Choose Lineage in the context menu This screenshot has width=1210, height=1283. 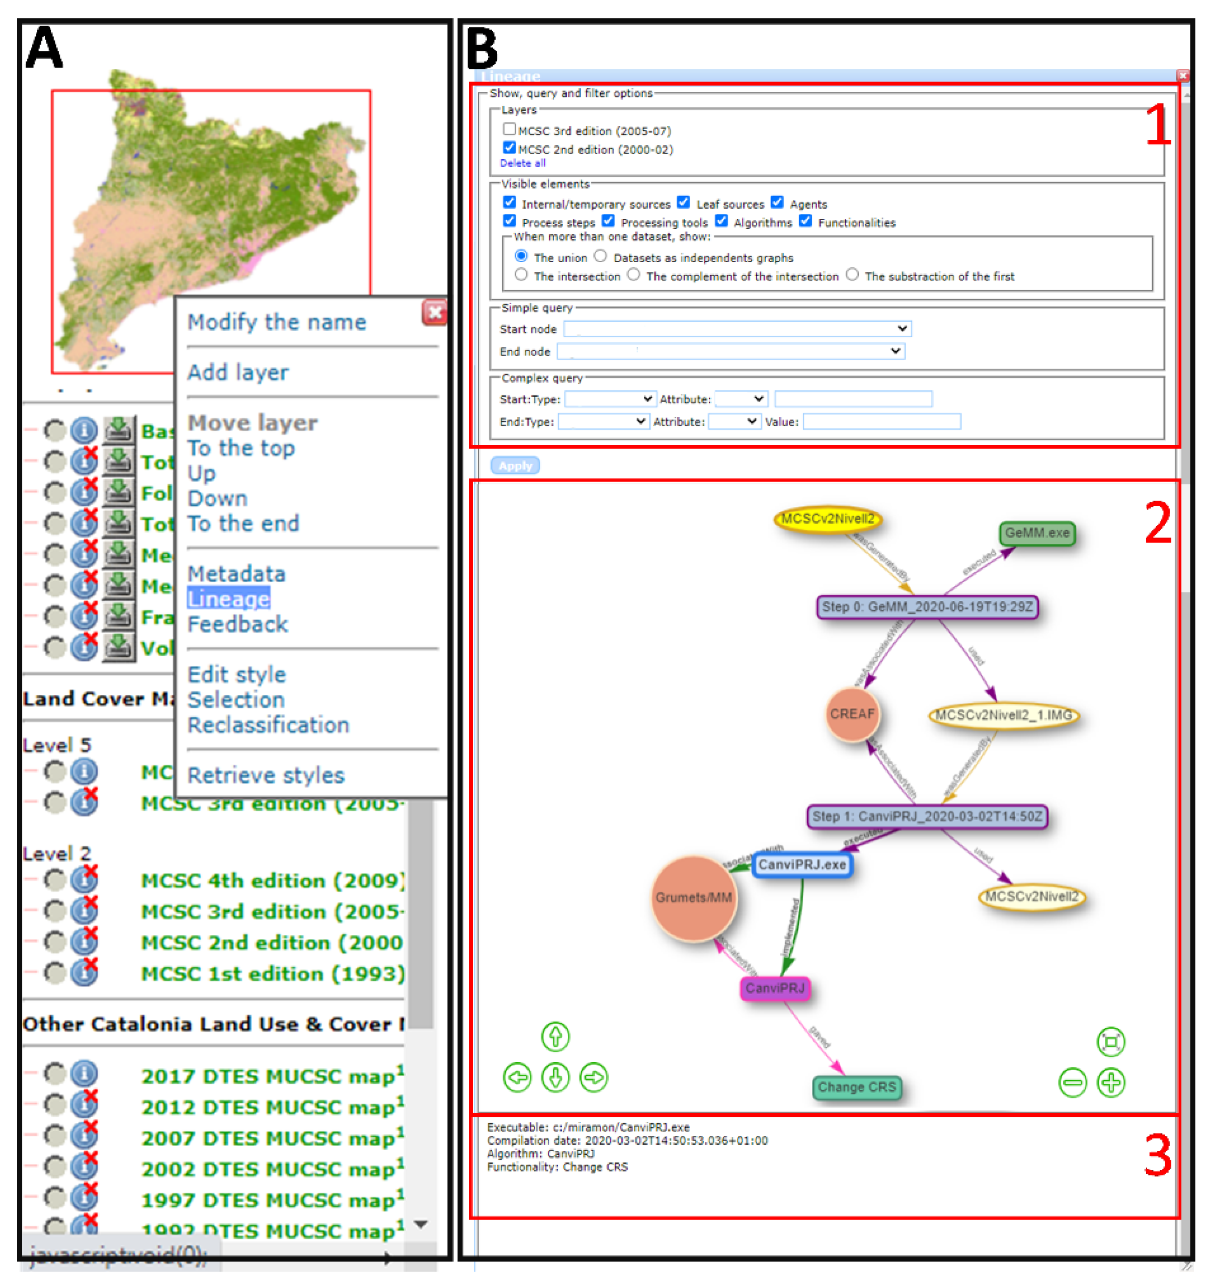click(229, 599)
